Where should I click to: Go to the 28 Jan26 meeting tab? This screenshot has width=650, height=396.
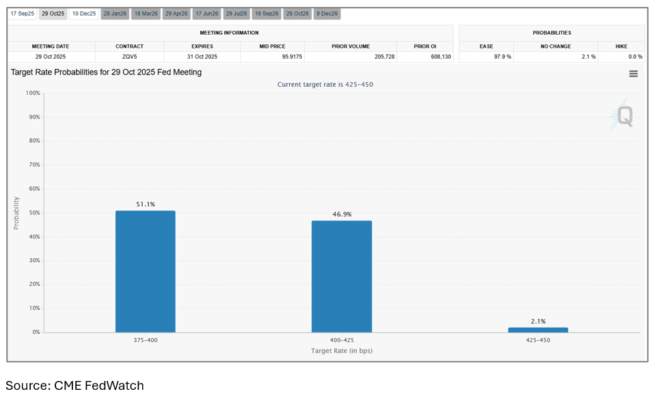(x=115, y=14)
